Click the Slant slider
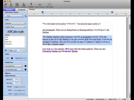The height and width of the screenshot is (100, 134). pos(19,94)
